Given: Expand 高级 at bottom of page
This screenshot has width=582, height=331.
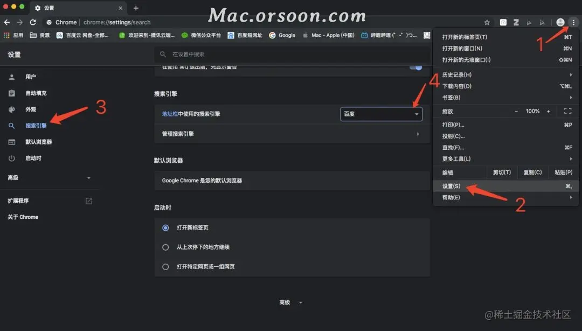Looking at the screenshot, I should point(290,302).
